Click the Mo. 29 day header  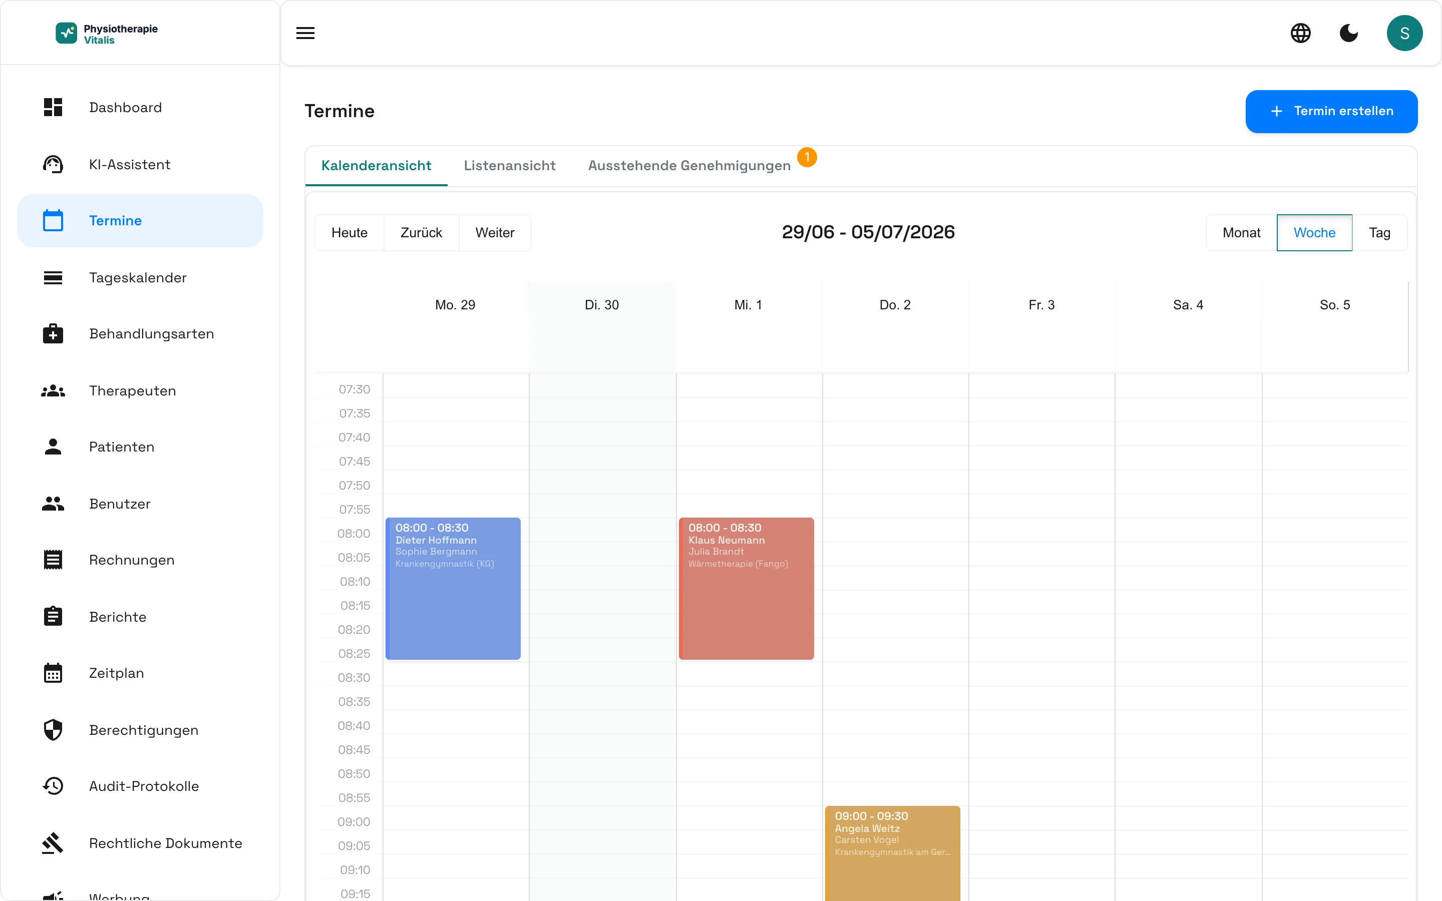pos(455,305)
